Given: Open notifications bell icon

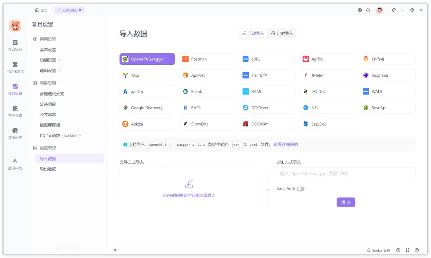Looking at the screenshot, I should (x=368, y=10).
